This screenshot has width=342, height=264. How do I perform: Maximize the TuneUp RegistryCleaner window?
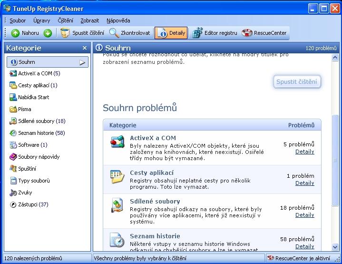(324, 9)
